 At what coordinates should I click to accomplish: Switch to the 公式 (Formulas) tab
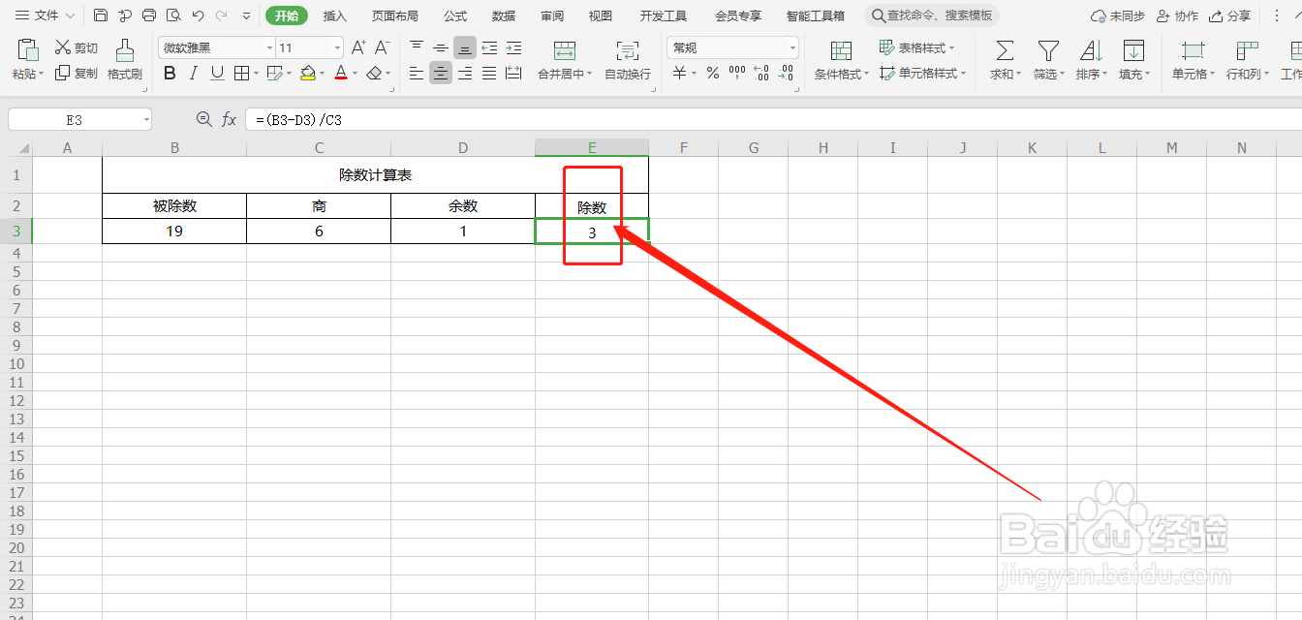tap(455, 15)
